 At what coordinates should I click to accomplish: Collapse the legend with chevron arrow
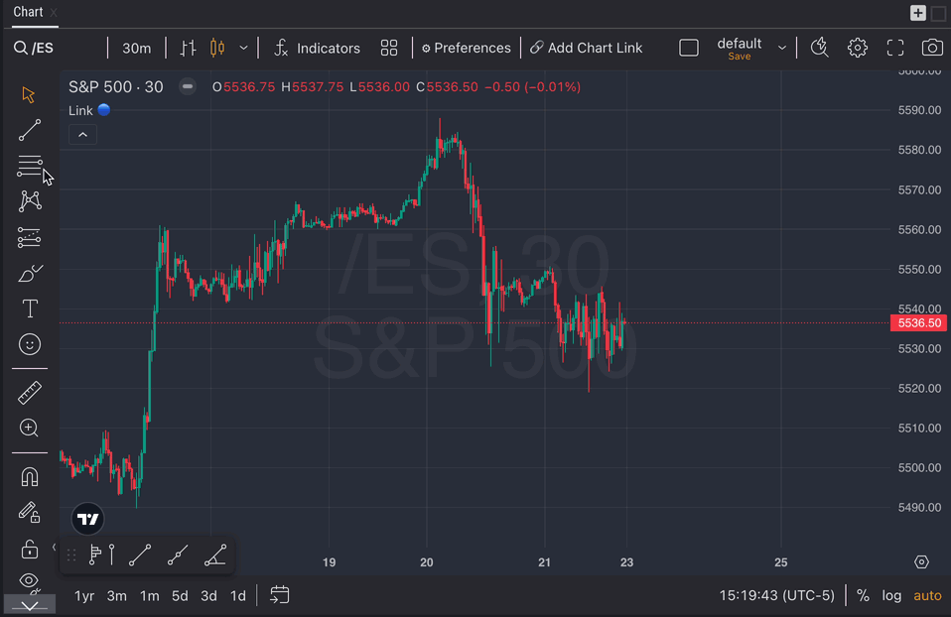tap(82, 135)
